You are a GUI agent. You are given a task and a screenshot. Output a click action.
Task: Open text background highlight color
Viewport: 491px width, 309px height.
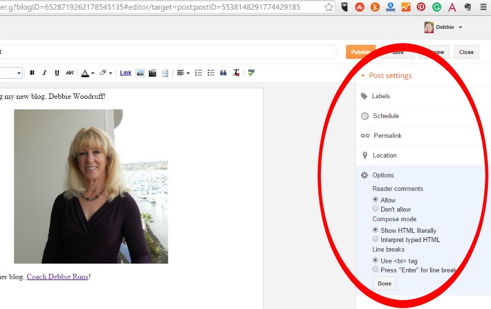pyautogui.click(x=106, y=73)
